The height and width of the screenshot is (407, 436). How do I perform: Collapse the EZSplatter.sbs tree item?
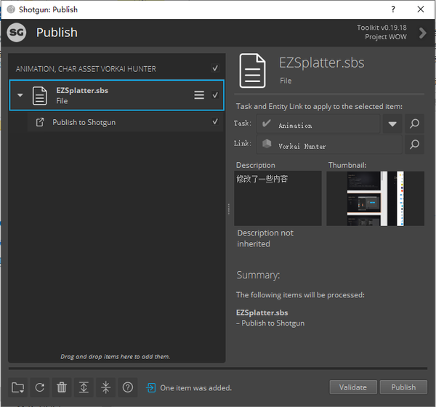20,95
